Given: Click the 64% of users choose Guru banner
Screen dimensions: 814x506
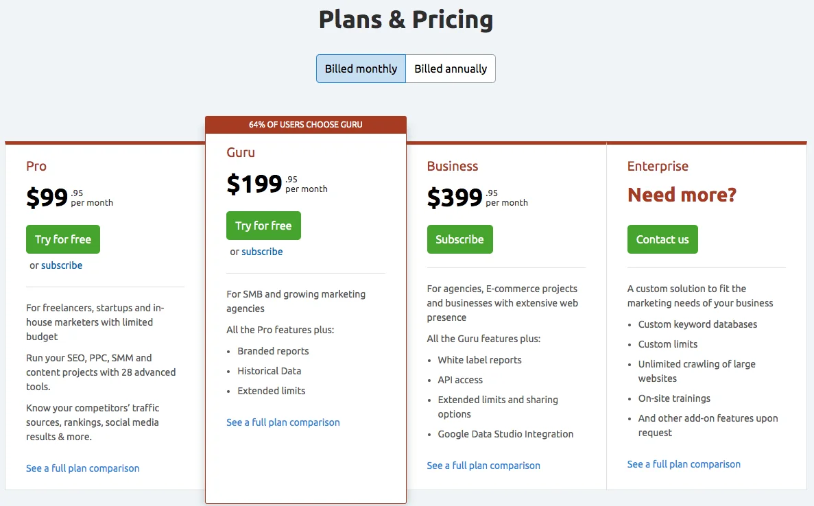Looking at the screenshot, I should (305, 124).
